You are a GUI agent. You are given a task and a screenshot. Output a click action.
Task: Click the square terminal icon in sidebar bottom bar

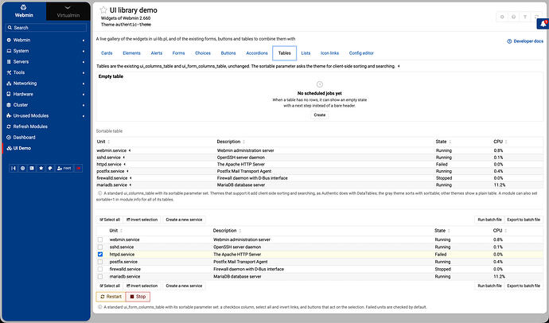point(32,169)
